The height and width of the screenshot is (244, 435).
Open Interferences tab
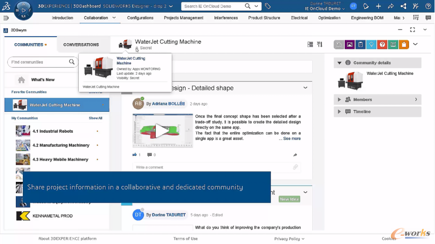point(226,18)
